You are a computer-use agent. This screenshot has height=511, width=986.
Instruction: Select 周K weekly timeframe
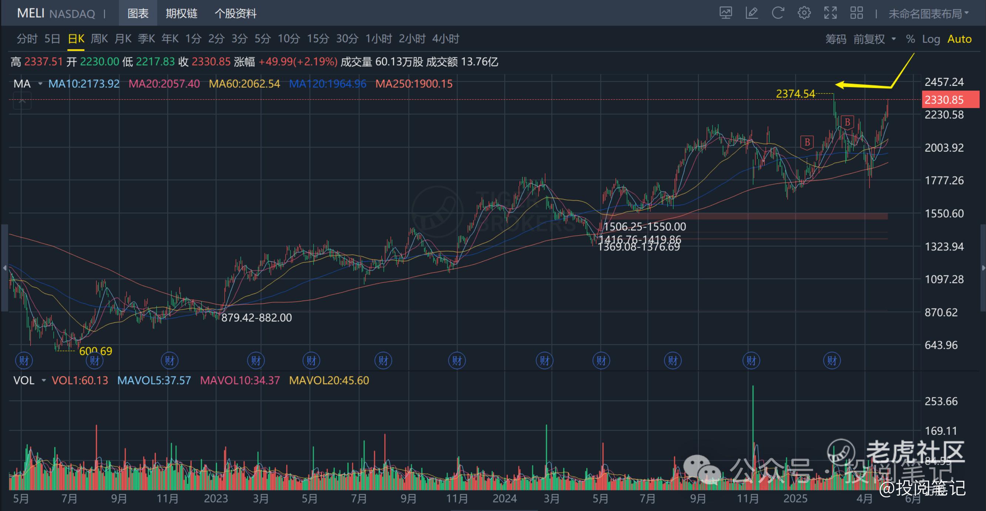pos(99,38)
